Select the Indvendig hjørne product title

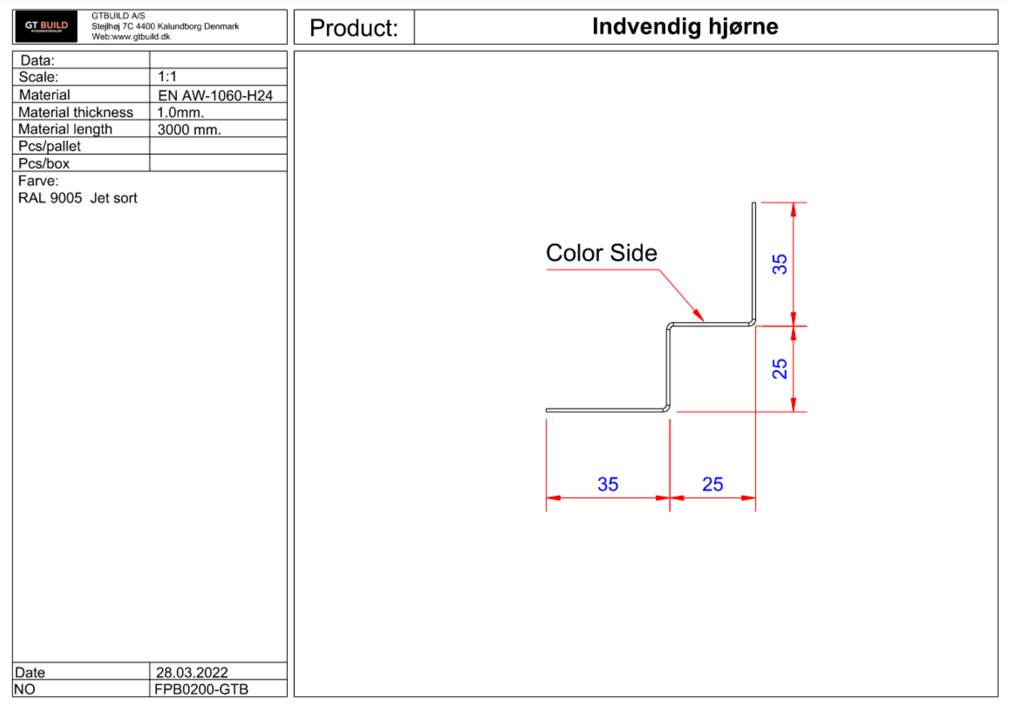685,27
